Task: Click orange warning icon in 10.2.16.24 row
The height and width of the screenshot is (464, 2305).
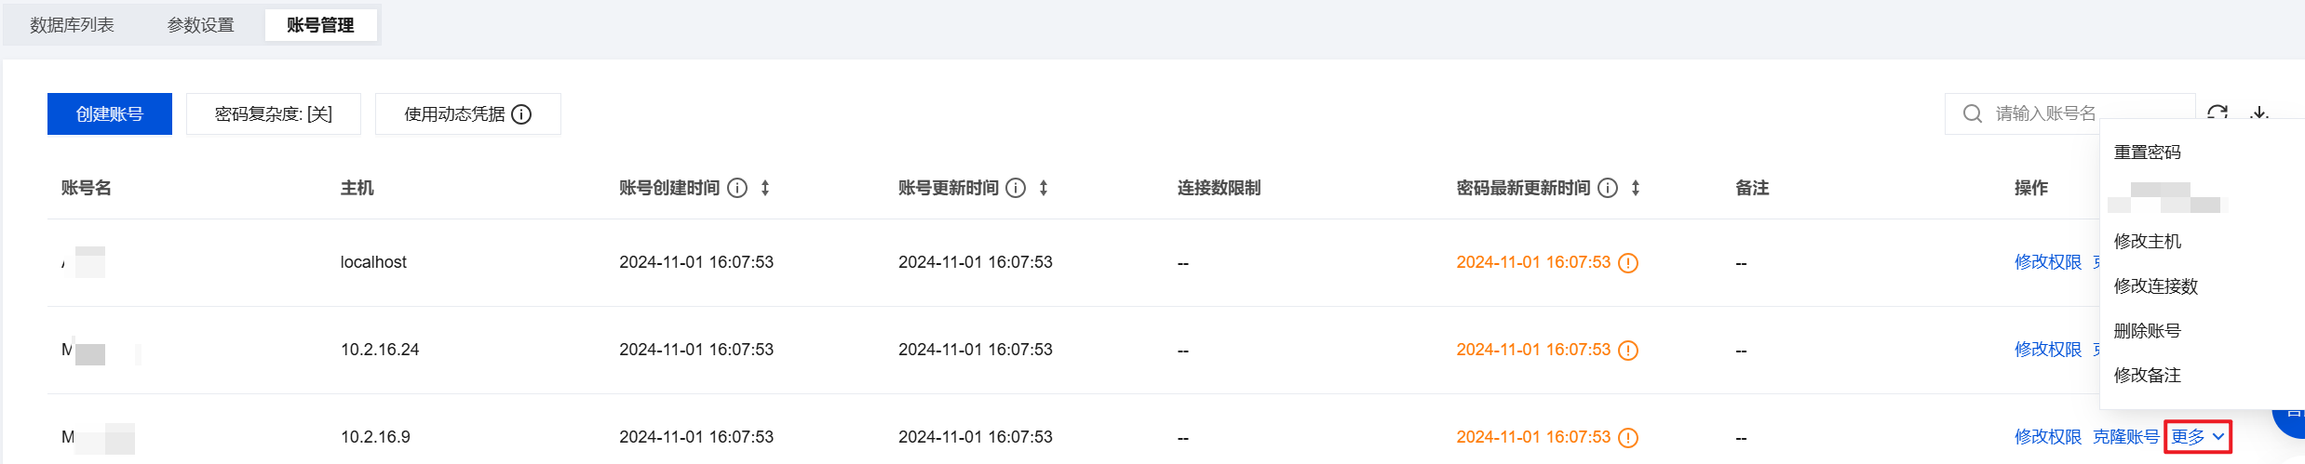Action: [1628, 351]
